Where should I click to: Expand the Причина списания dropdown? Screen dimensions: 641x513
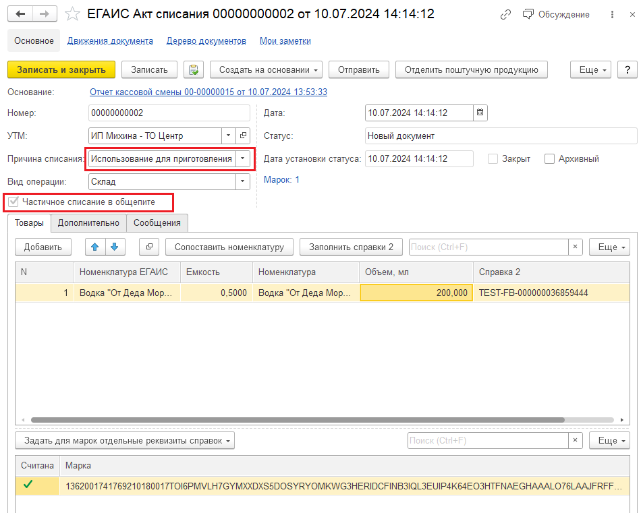[243, 159]
